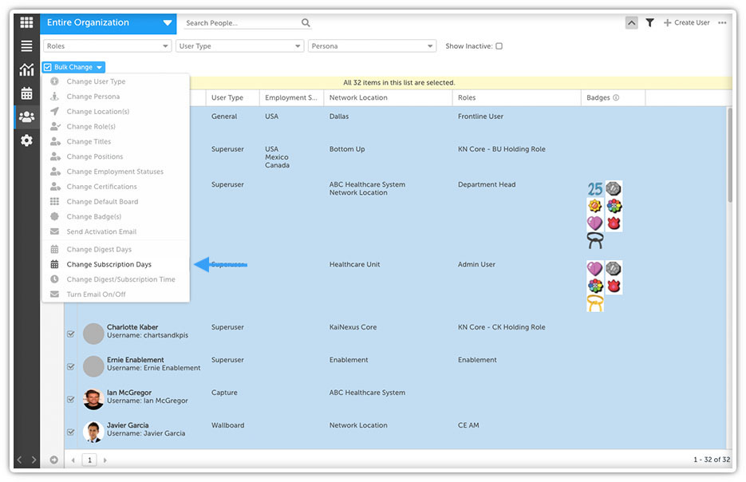This screenshot has height=482, width=746.
Task: Open the settings gear in sidebar
Action: click(26, 140)
